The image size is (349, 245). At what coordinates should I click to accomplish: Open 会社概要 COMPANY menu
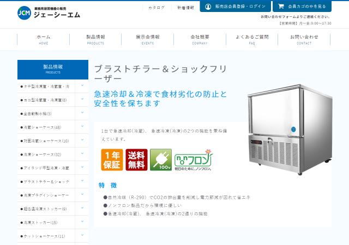tap(200, 40)
